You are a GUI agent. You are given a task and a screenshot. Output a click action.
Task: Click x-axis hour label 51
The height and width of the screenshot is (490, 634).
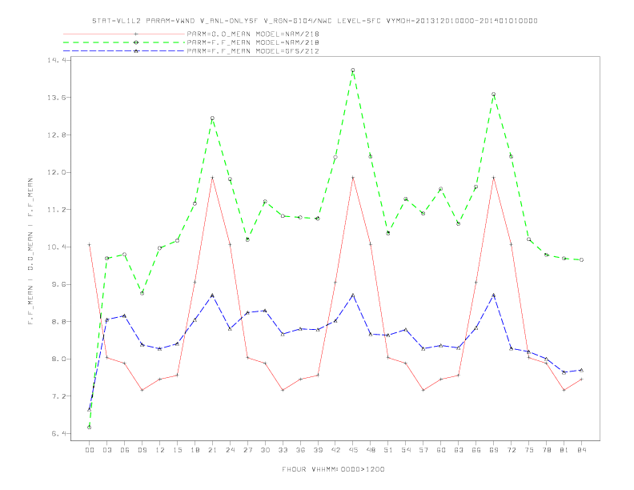coord(388,450)
